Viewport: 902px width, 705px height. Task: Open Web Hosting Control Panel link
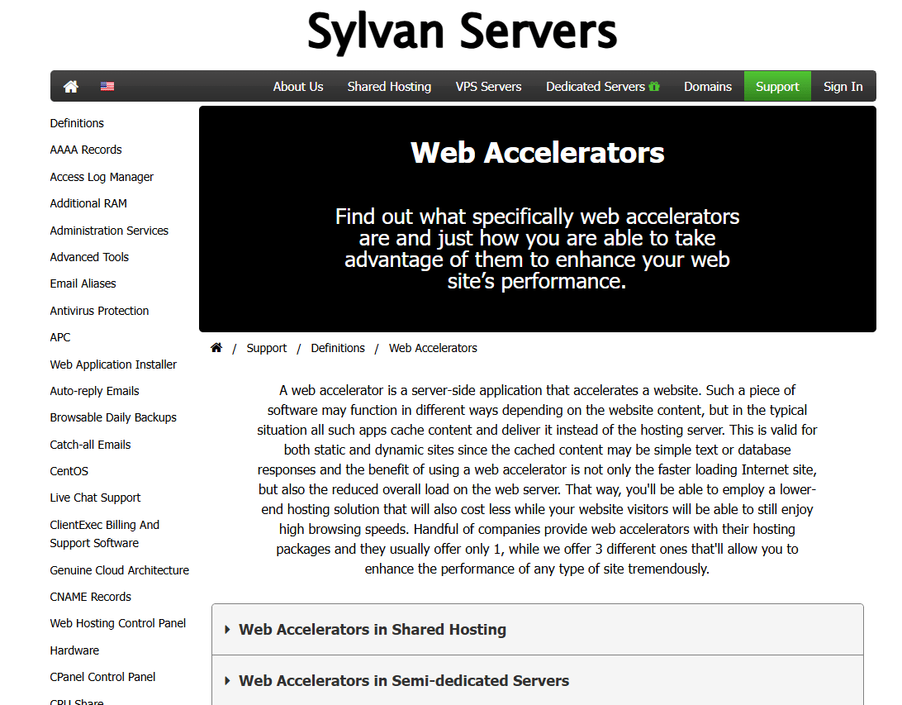click(118, 622)
